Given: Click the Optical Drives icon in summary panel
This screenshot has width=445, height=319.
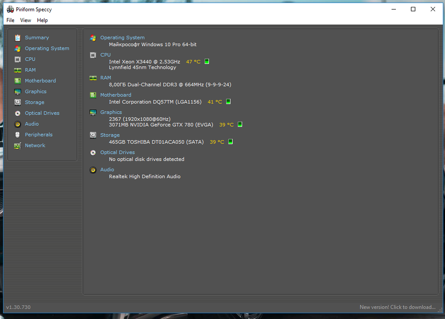Looking at the screenshot, I should click(93, 153).
